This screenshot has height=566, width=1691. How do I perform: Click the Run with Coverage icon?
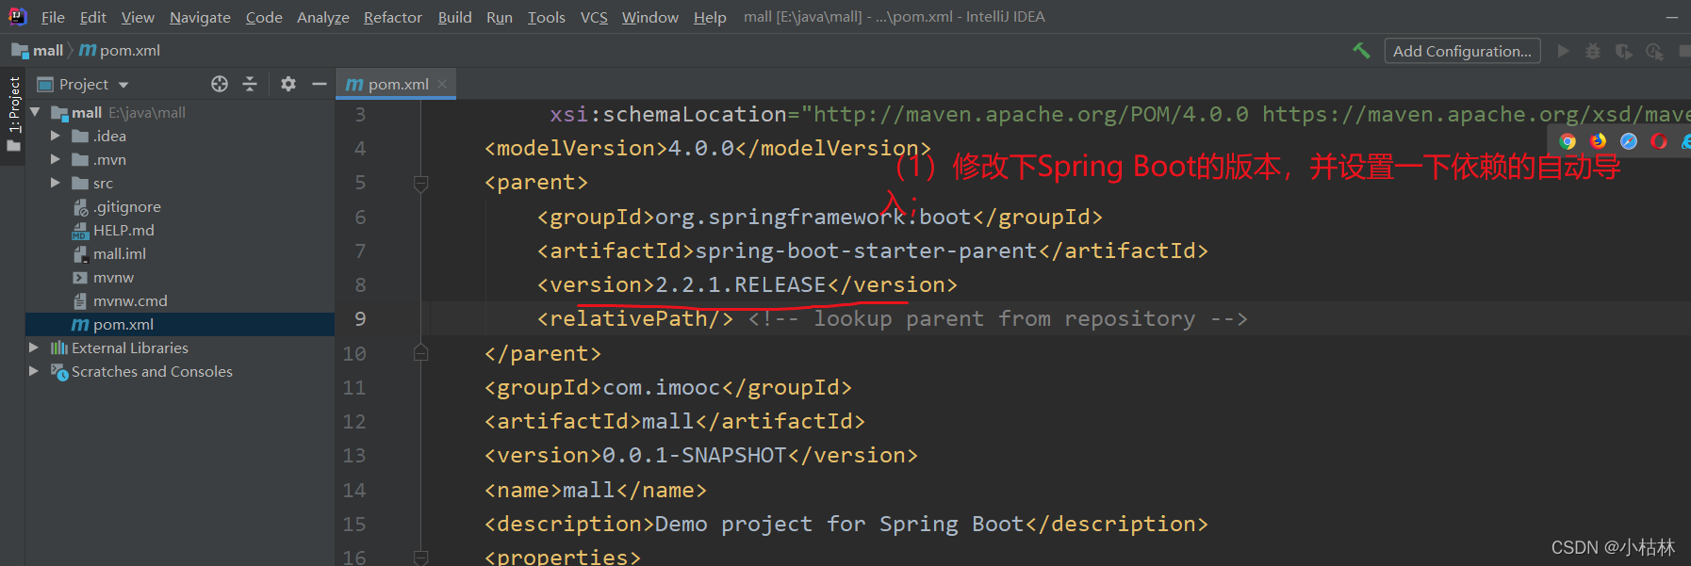(1623, 51)
